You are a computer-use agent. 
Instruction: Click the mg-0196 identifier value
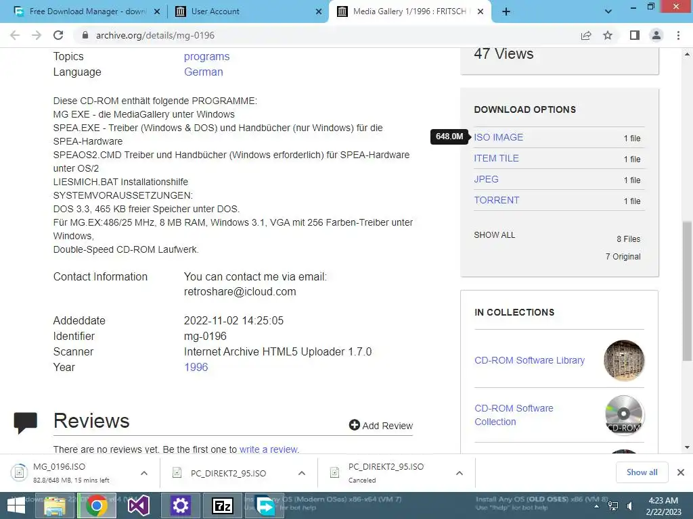[205, 337]
